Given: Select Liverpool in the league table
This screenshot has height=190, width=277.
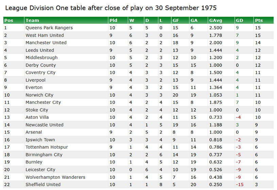Looking at the screenshot, I should tap(35, 80).
